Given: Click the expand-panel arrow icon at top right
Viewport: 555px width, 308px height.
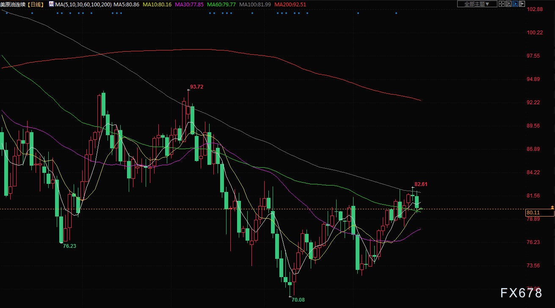Looking at the screenshot, I should click(x=522, y=4).
